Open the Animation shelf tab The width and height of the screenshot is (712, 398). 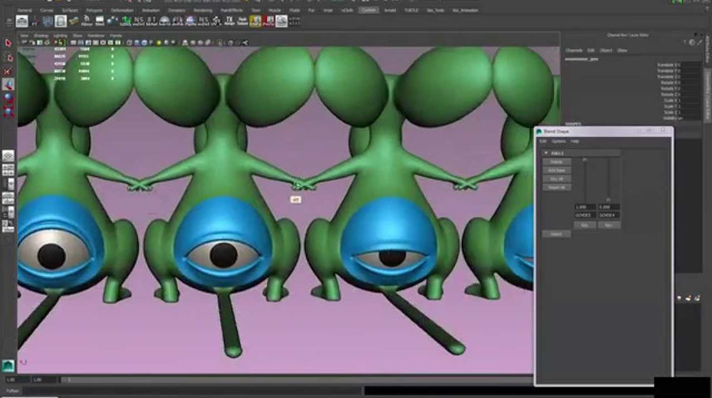point(151,10)
